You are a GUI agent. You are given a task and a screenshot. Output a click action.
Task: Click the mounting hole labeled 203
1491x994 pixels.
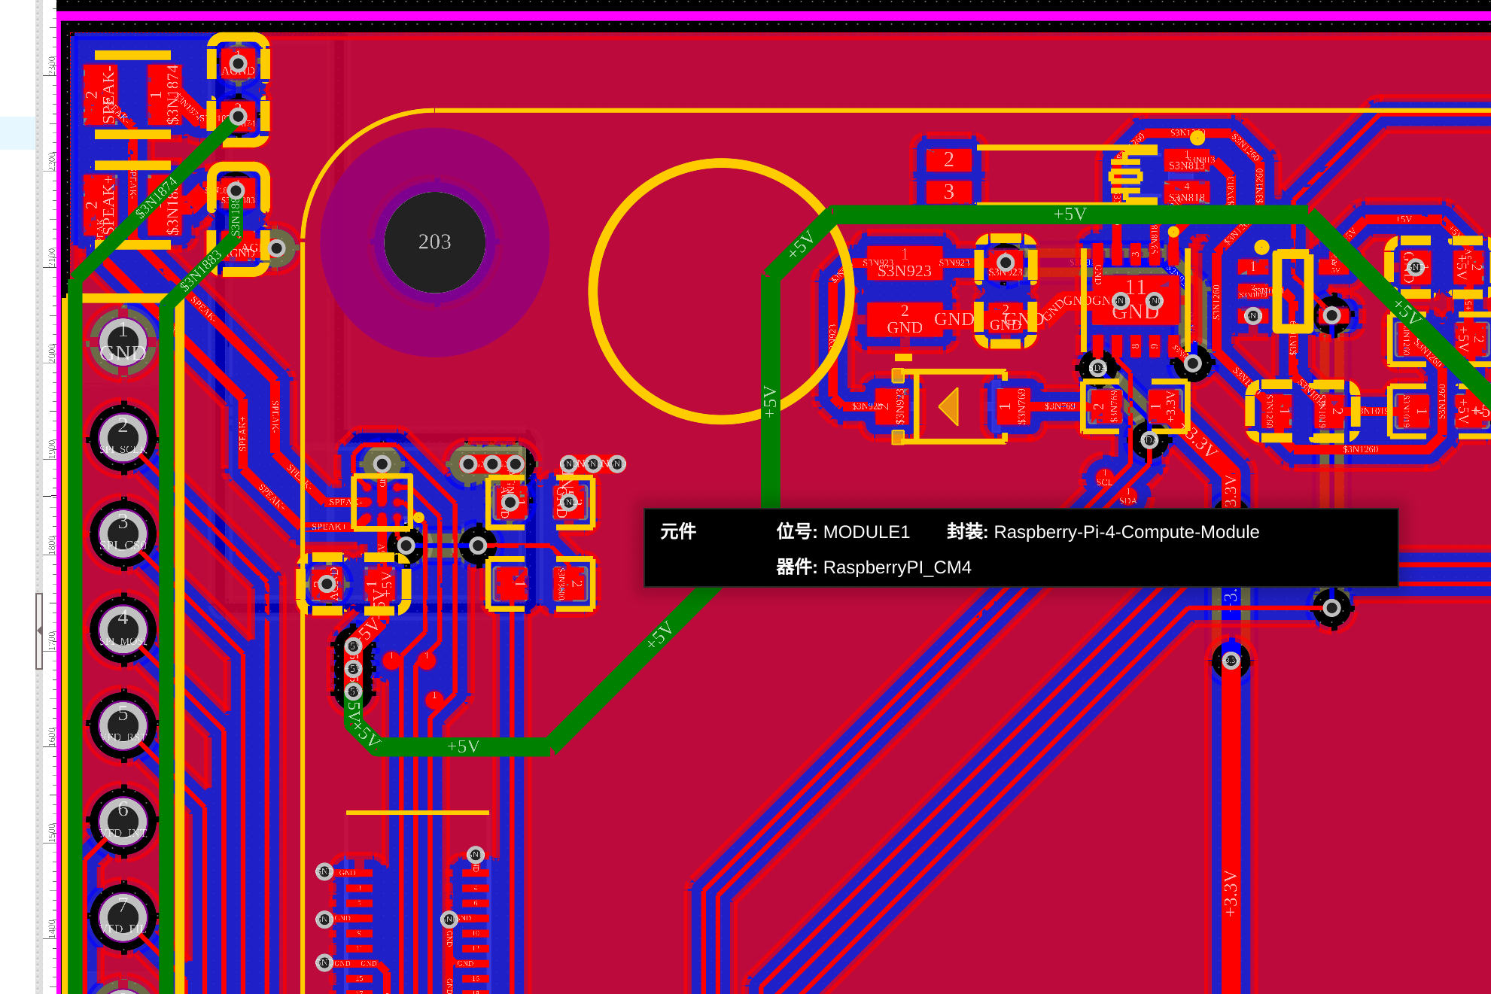434,242
